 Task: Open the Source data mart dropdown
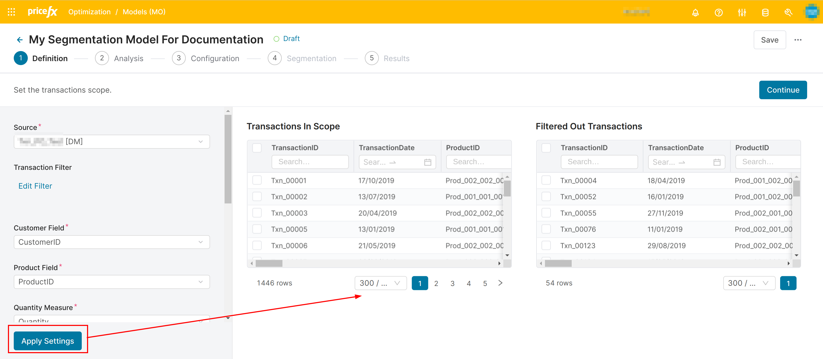111,142
